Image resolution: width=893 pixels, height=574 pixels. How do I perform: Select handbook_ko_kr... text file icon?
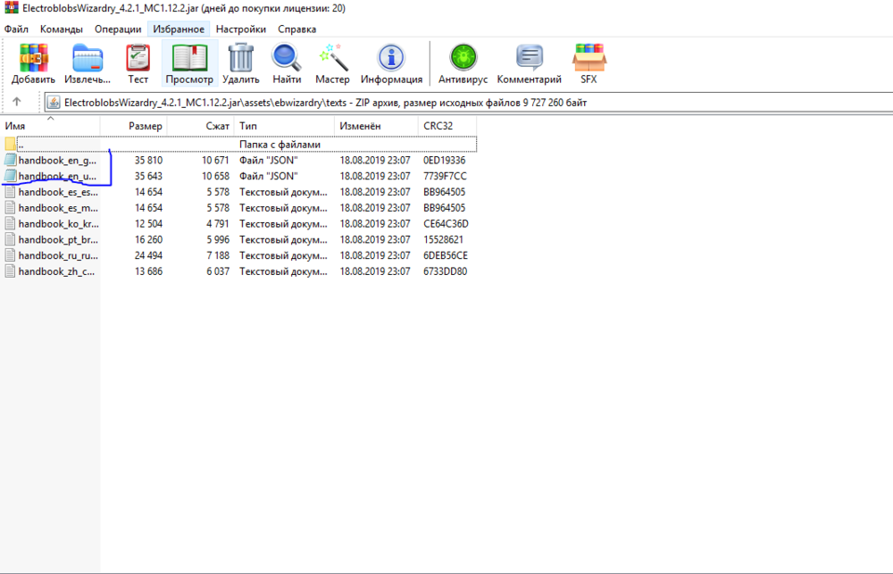(10, 224)
